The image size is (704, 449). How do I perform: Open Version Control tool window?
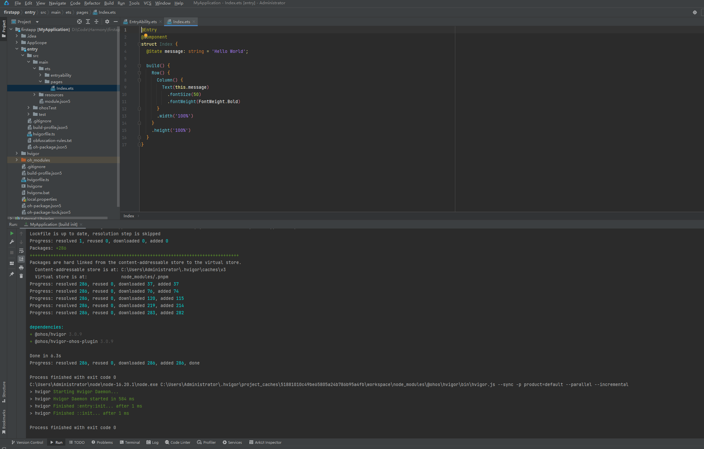coord(27,442)
